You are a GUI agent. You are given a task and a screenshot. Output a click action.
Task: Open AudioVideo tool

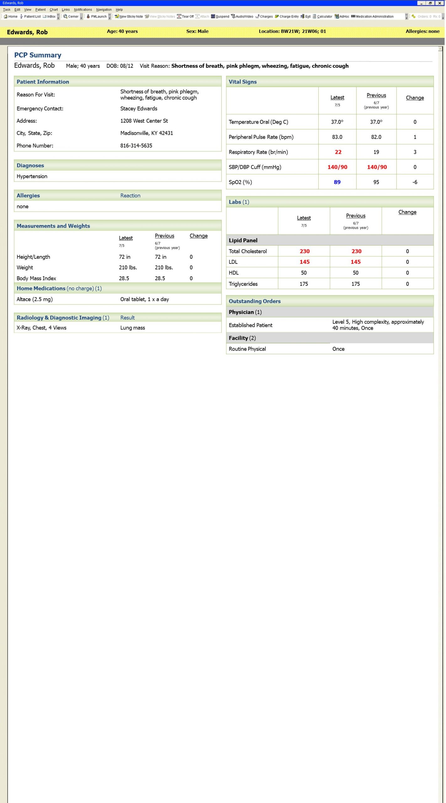tap(242, 16)
